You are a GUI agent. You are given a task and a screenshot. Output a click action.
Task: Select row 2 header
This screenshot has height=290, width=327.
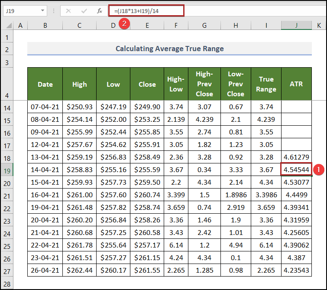pyautogui.click(x=7, y=49)
